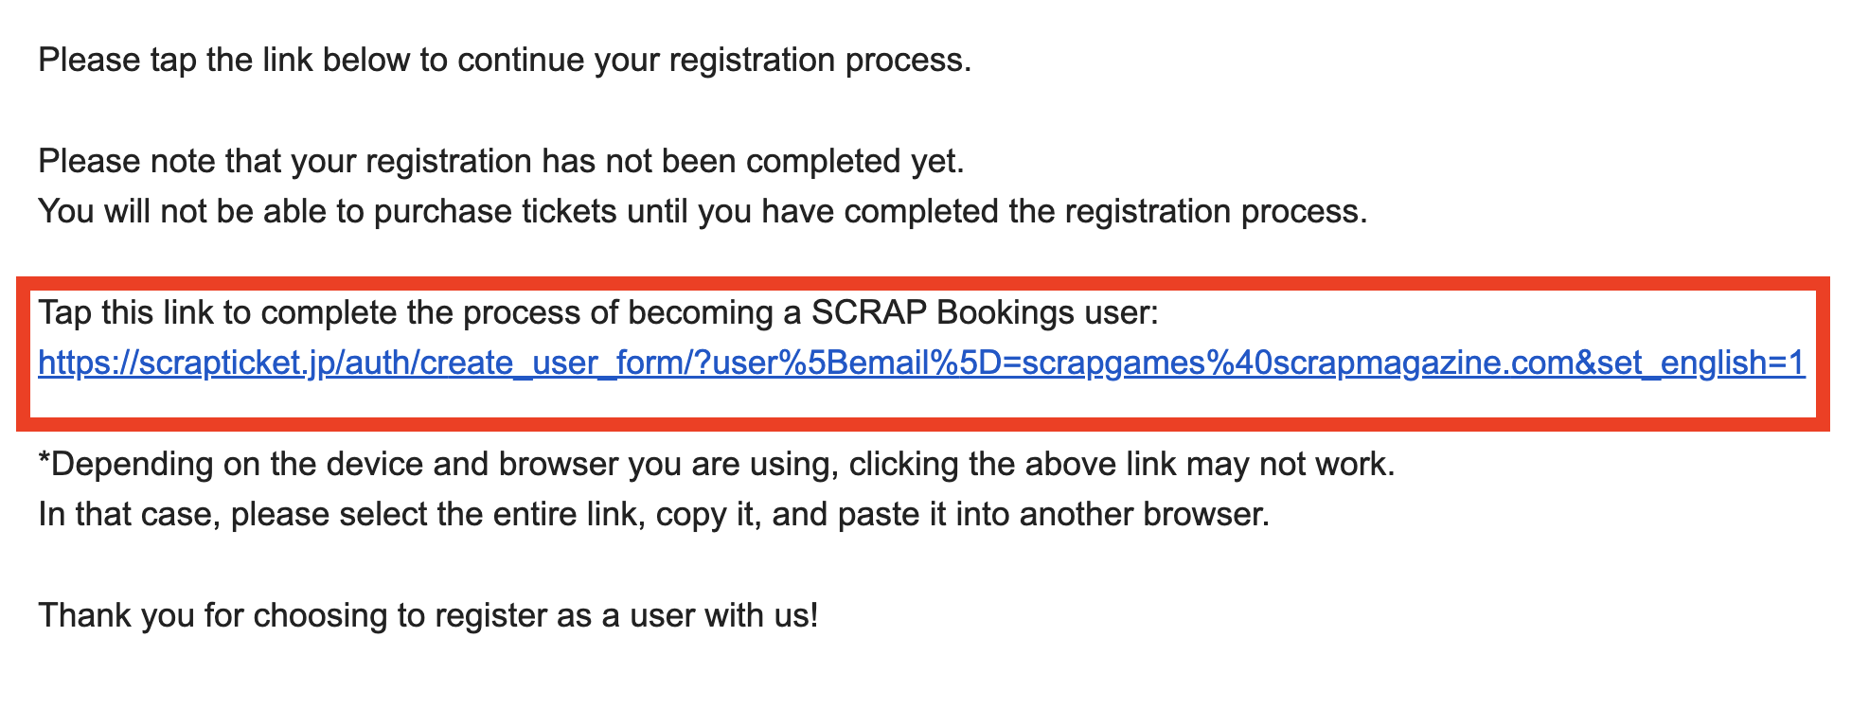This screenshot has height=708, width=1869.
Task: Click the '*Depending on the device' line
Action: click(717, 465)
